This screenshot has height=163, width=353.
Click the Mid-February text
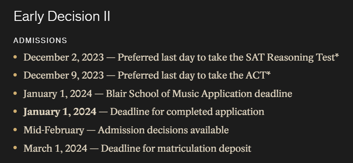(x=54, y=130)
